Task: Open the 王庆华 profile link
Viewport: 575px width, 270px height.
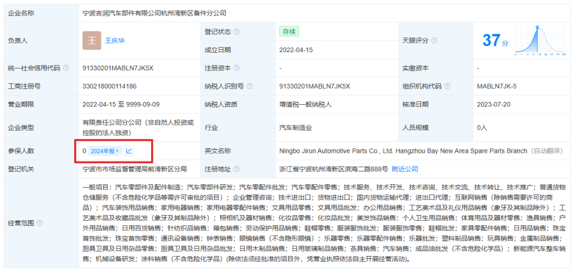Action: point(116,41)
